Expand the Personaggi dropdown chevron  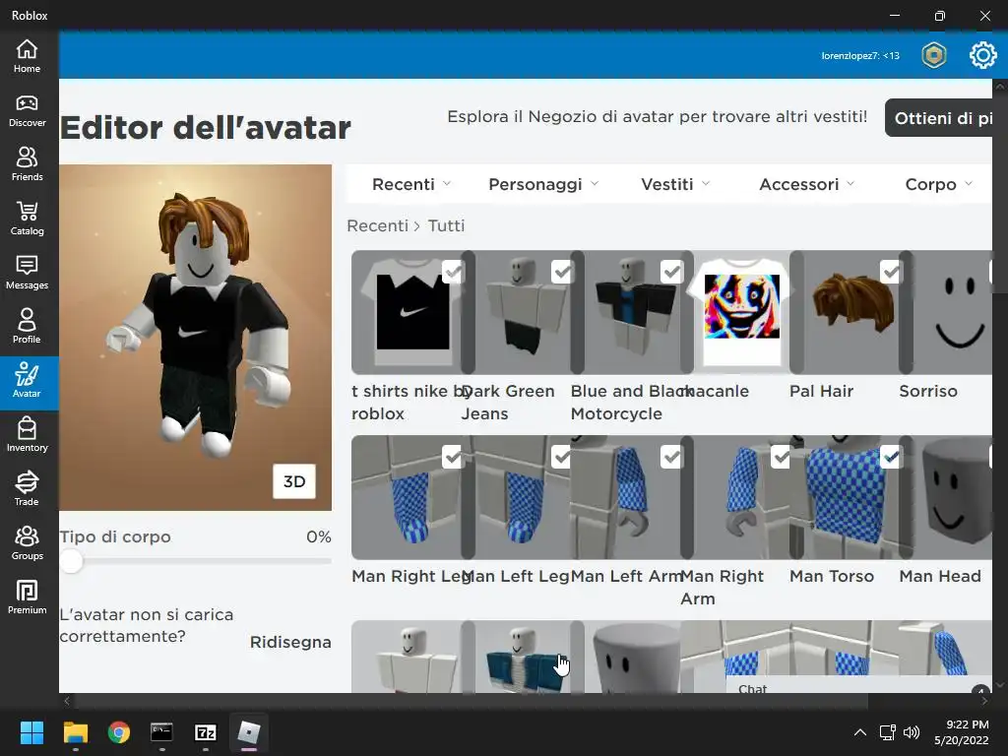pos(595,184)
